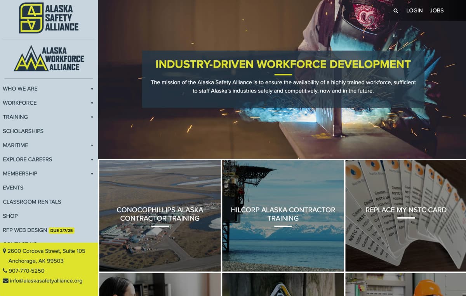The width and height of the screenshot is (466, 296).
Task: Click the envelope email icon
Action: coord(5,281)
